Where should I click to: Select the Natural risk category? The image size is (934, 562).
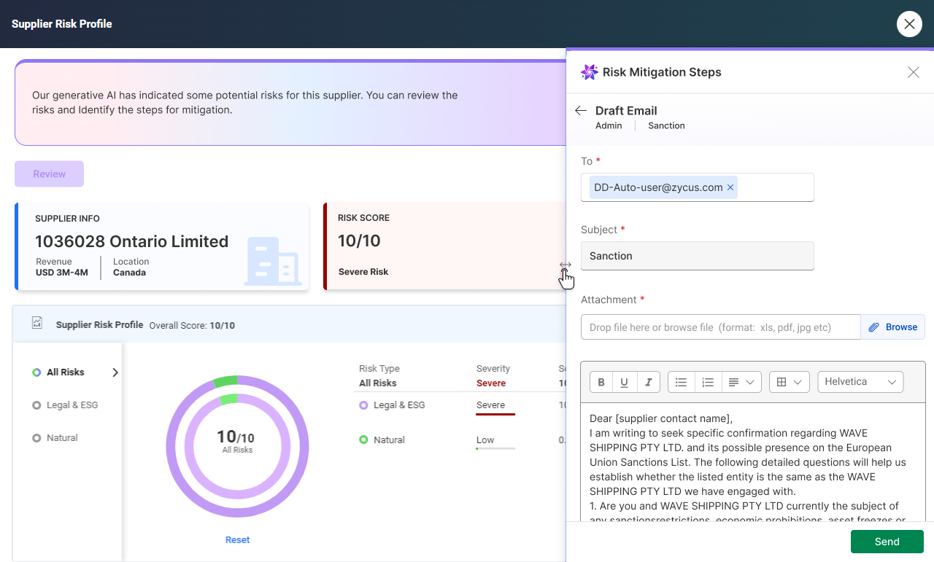(x=55, y=437)
